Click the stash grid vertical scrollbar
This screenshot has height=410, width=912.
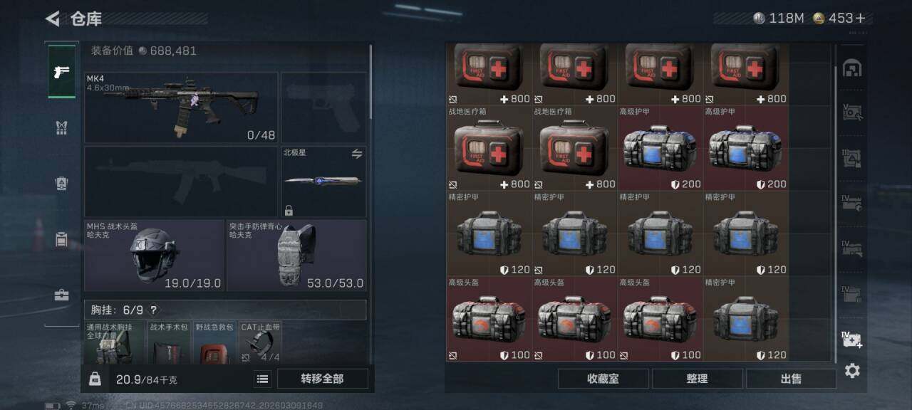pyautogui.click(x=836, y=212)
